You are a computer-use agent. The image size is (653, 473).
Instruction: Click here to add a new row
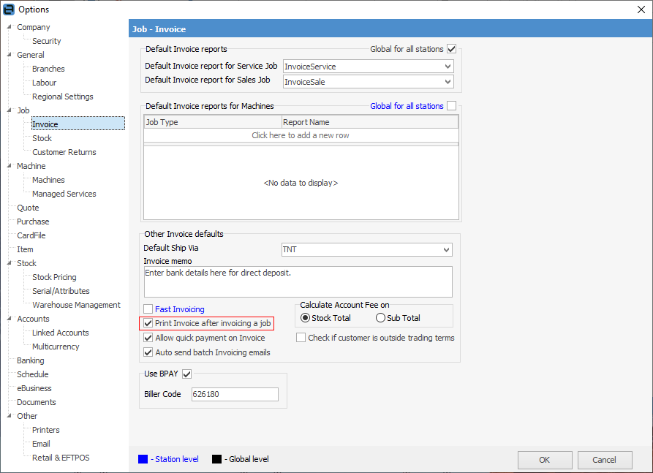click(x=301, y=135)
